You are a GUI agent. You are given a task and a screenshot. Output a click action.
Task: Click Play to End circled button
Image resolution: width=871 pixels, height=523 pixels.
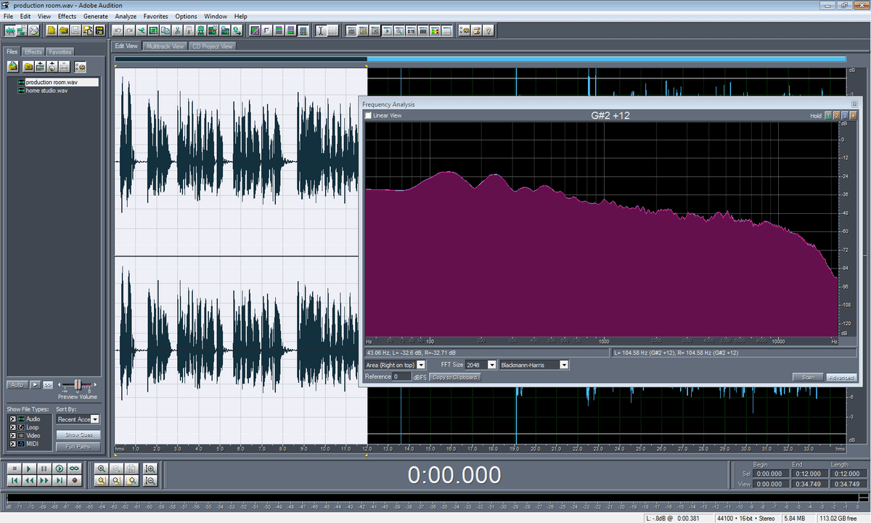coord(60,469)
